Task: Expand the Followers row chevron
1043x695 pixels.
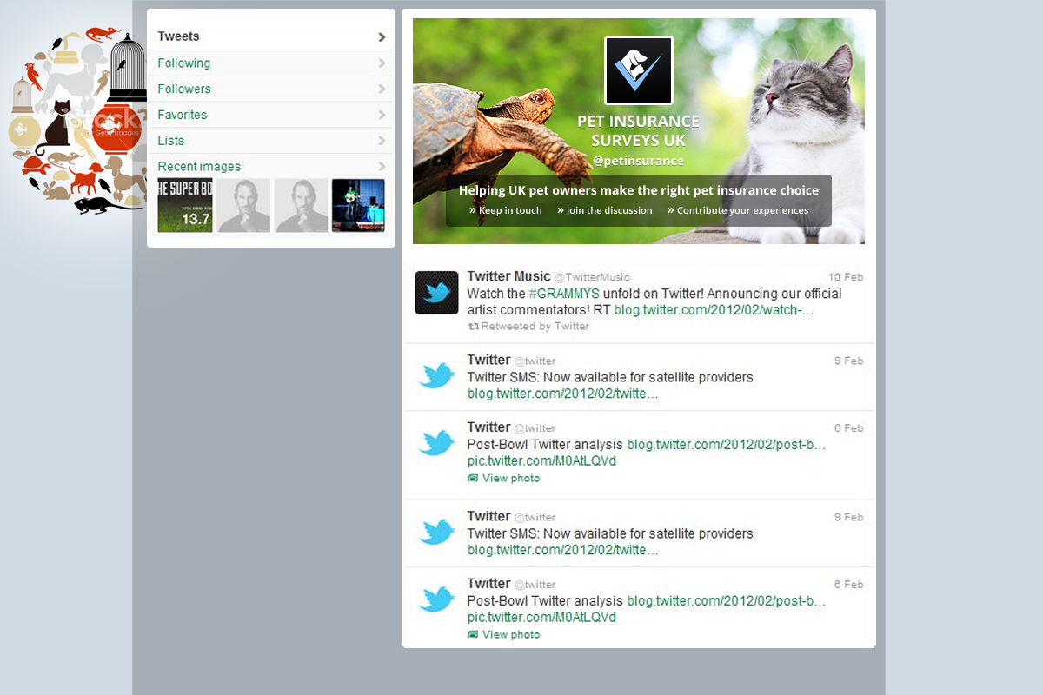Action: point(382,89)
